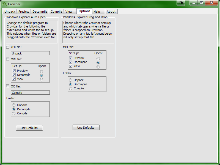Go to the Decompile tab
Screen dimensions: 220x165
(40, 12)
